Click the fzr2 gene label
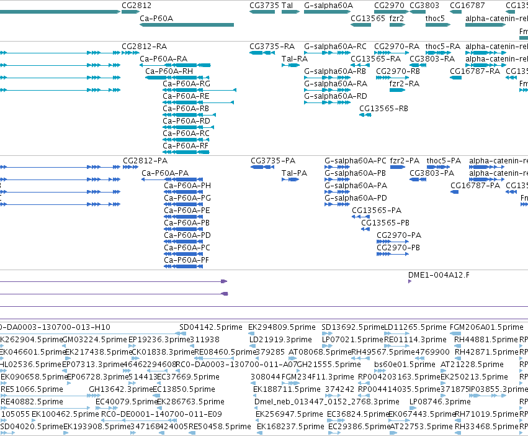The width and height of the screenshot is (528, 436). point(396,18)
